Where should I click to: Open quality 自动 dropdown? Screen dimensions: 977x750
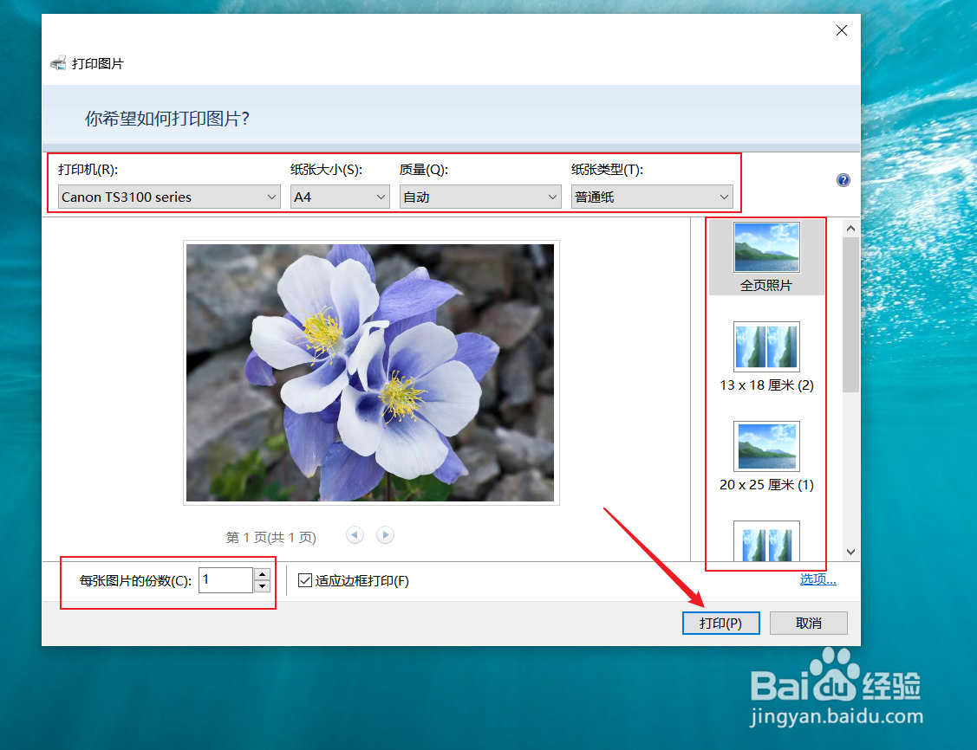coord(479,197)
